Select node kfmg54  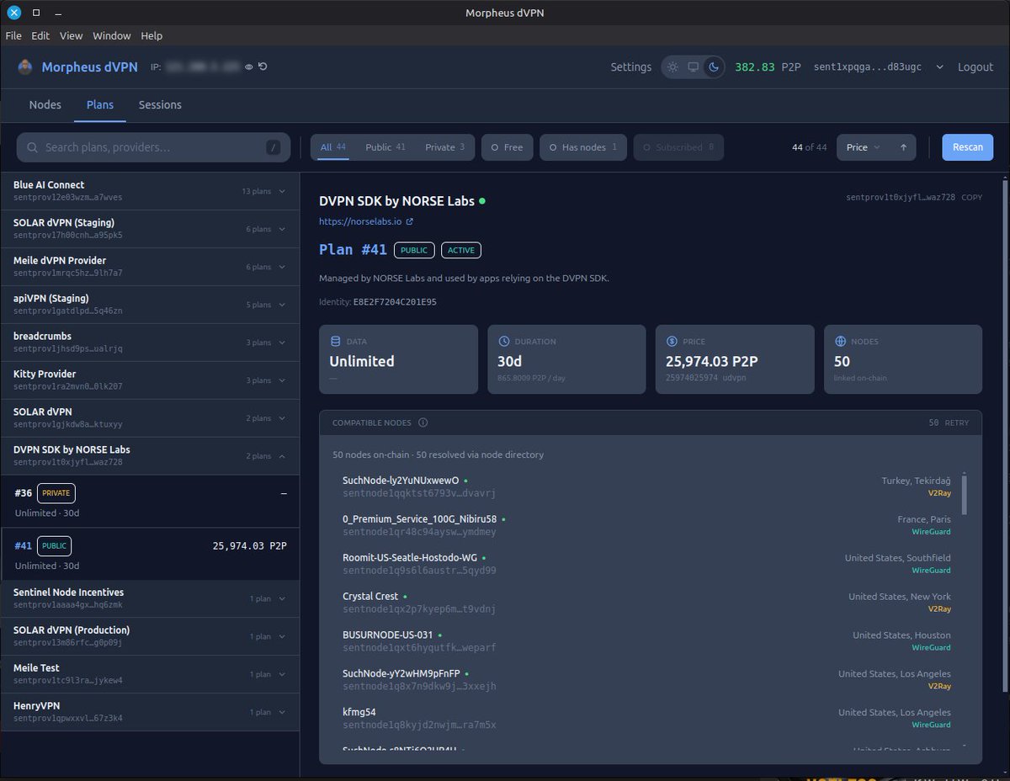point(646,718)
